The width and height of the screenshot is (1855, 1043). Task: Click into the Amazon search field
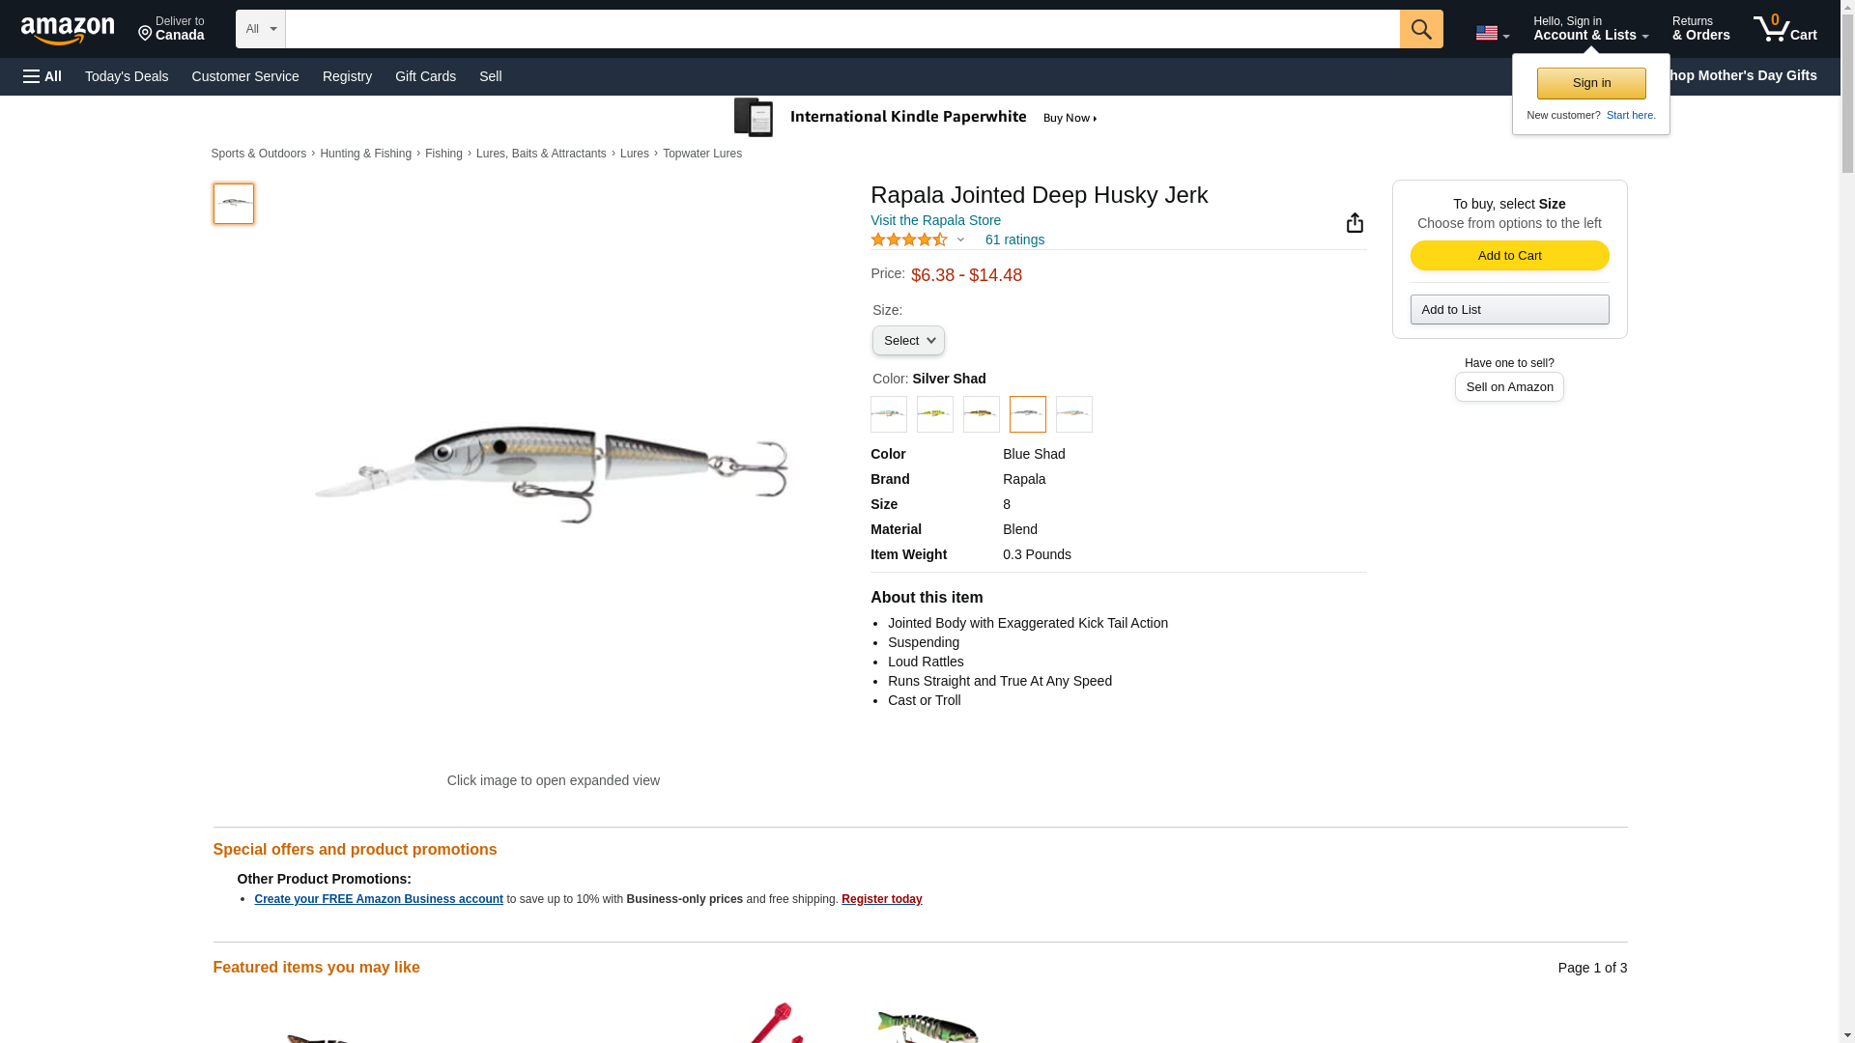point(842,29)
